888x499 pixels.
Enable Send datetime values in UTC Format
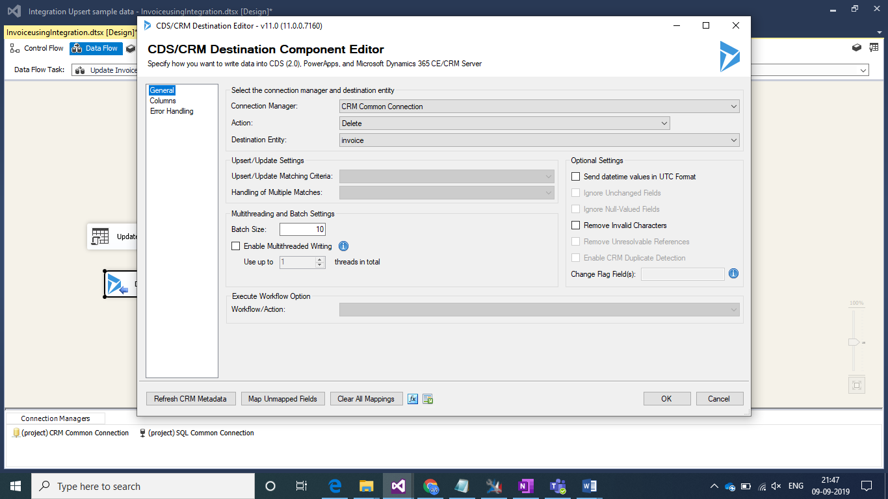[575, 177]
